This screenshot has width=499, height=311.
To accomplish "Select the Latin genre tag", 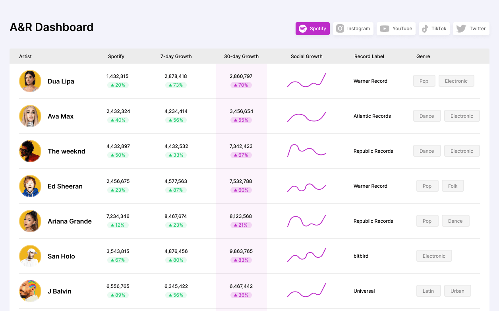I will click(428, 291).
